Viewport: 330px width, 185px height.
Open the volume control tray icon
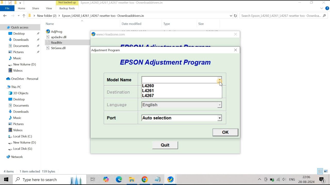click(x=284, y=179)
